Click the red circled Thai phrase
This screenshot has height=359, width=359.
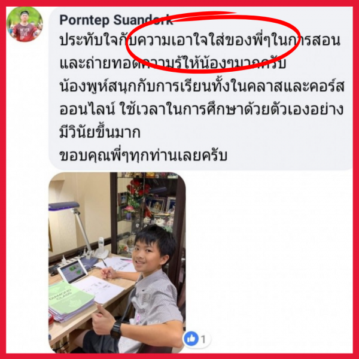(x=212, y=42)
